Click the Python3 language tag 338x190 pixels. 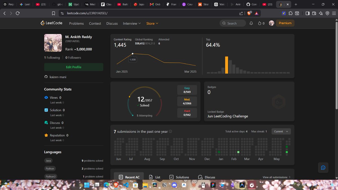(x=51, y=176)
